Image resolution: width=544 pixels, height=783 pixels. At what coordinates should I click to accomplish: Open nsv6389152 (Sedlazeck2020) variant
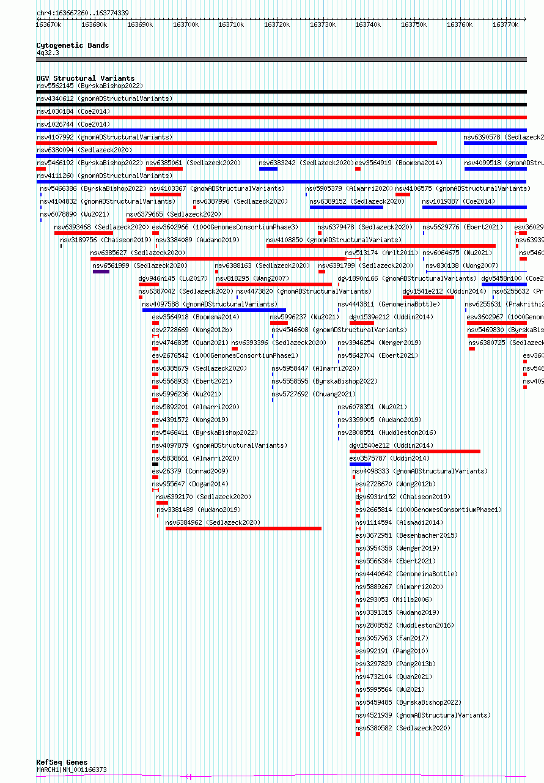click(x=357, y=201)
